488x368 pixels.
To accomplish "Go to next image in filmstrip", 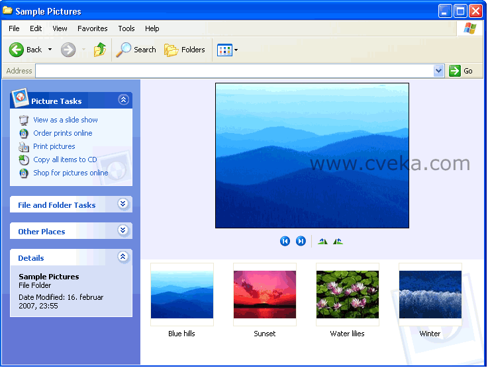I will (x=301, y=242).
